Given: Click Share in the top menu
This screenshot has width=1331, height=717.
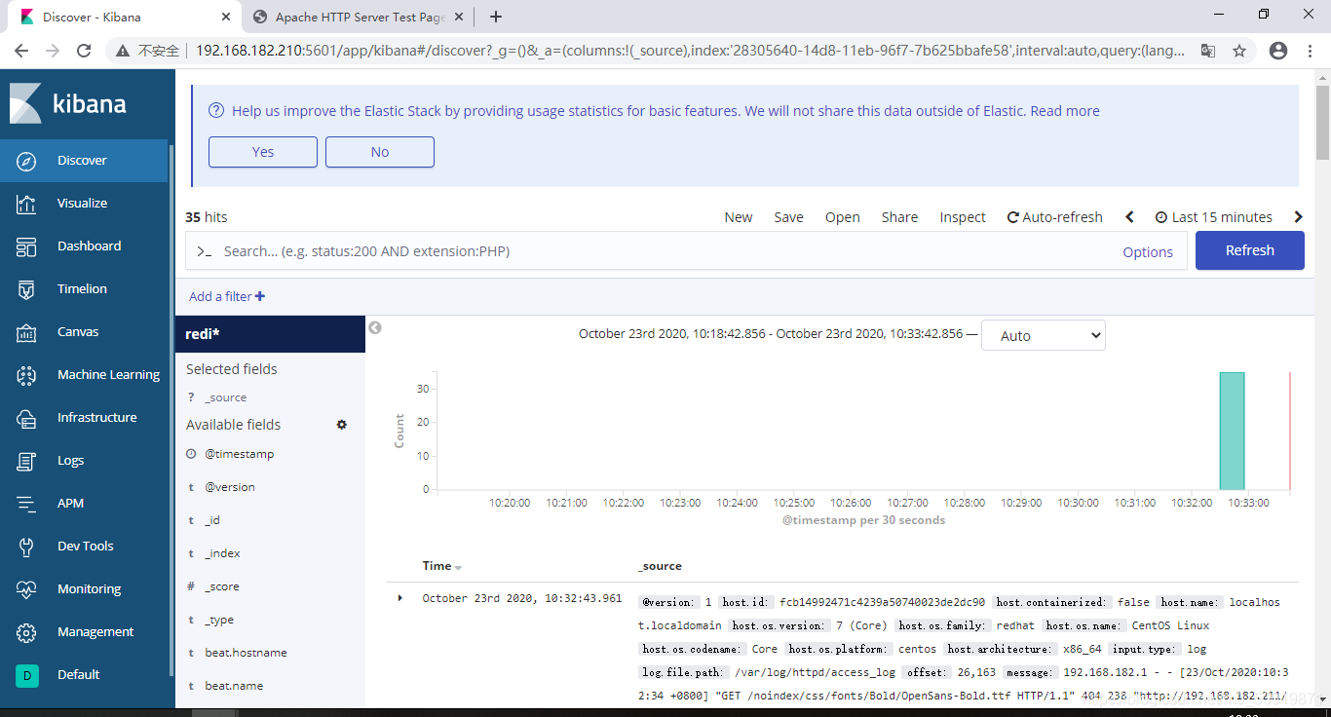Looking at the screenshot, I should tap(899, 217).
